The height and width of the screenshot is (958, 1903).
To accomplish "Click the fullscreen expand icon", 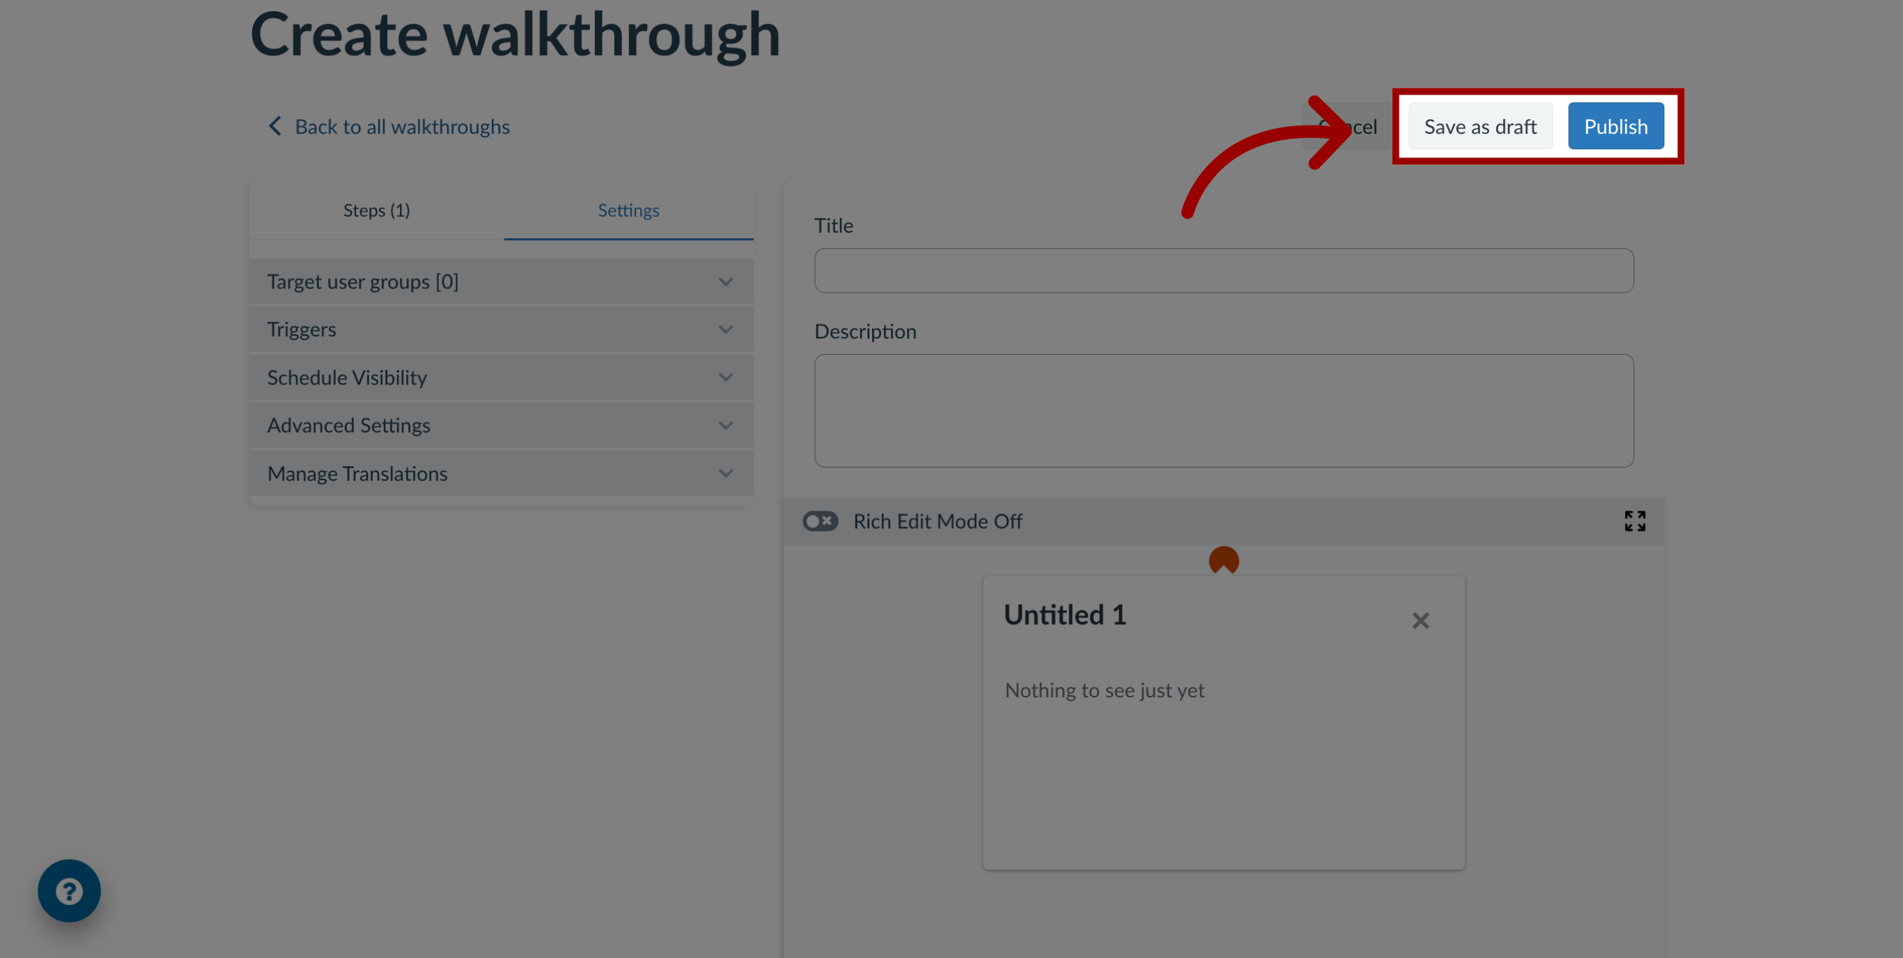I will coord(1634,520).
